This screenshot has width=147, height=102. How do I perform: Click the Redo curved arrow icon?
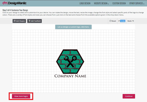click(133, 21)
